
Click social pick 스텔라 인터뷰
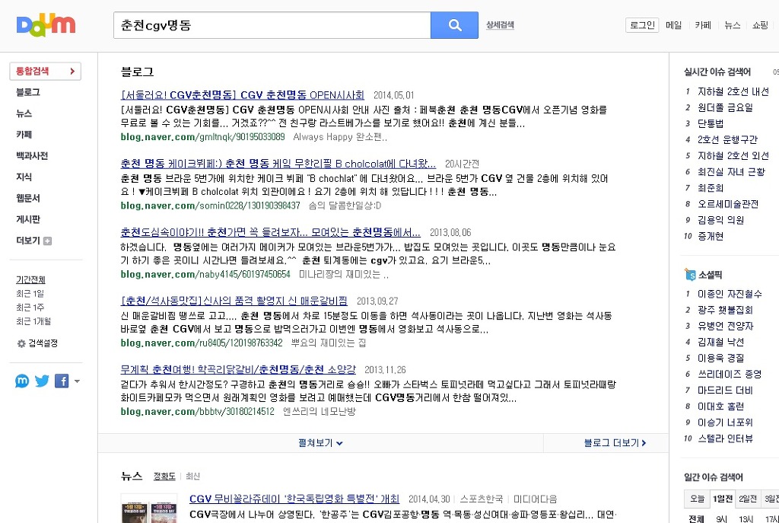(725, 438)
